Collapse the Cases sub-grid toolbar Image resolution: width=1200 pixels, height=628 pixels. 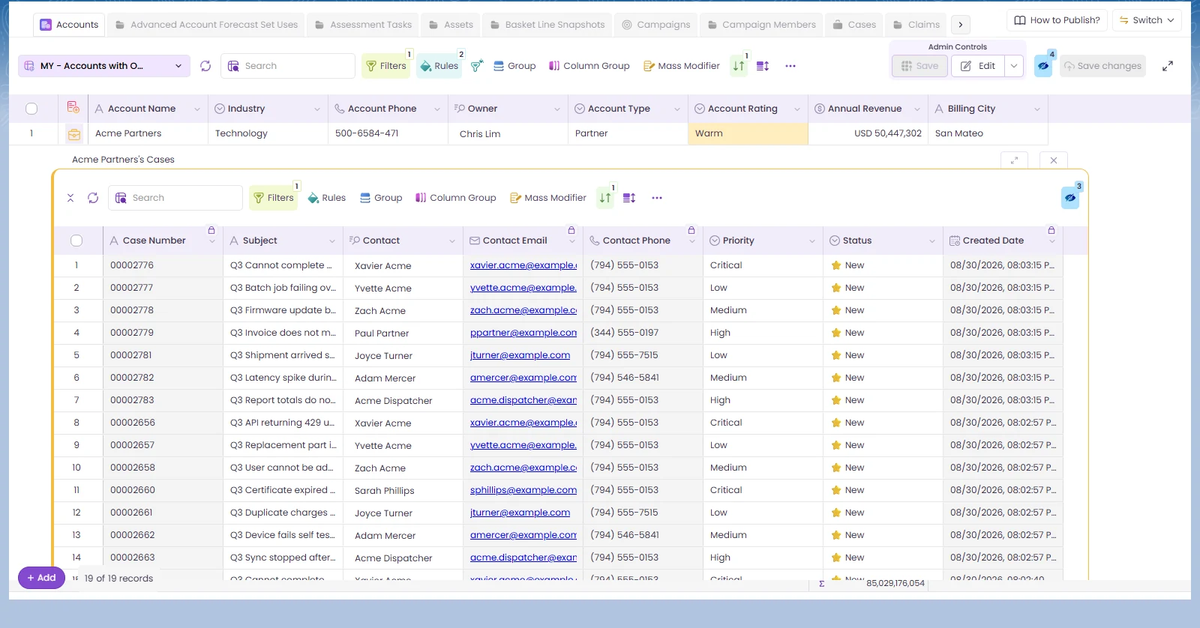[x=70, y=198]
